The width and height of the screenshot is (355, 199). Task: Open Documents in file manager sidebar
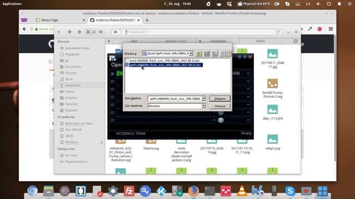(x=73, y=67)
